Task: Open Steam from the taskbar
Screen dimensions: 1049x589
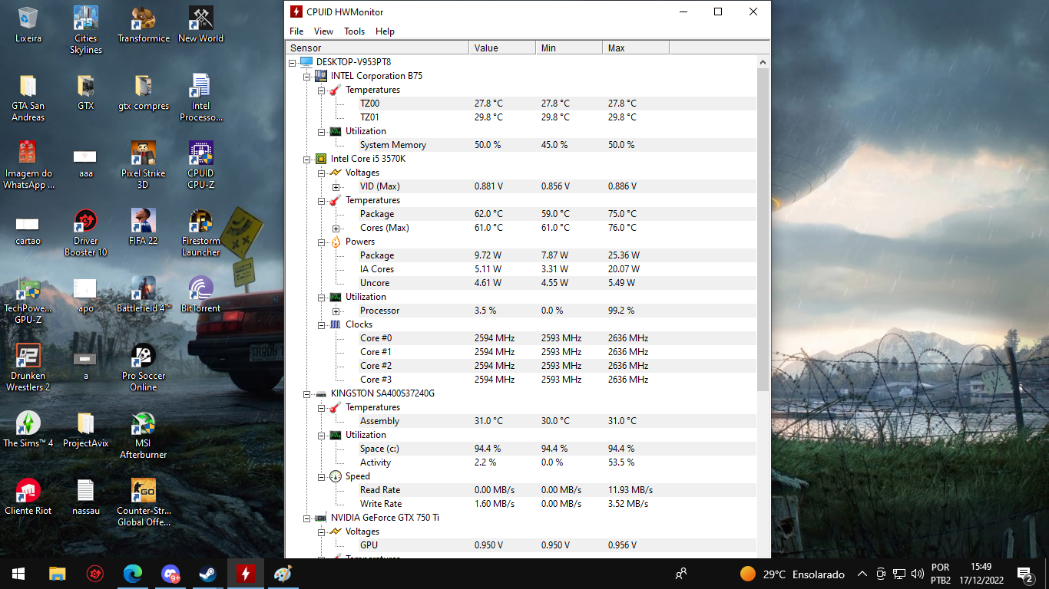Action: click(207, 573)
